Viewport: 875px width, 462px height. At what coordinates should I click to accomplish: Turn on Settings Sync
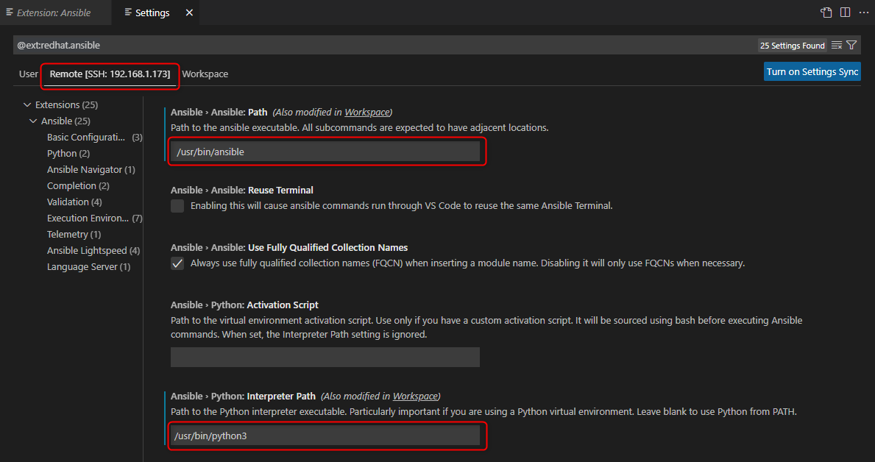coord(812,72)
